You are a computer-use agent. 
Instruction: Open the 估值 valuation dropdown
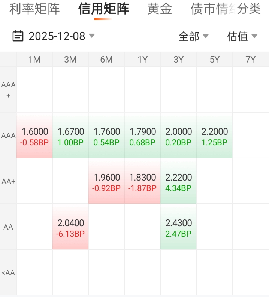(242, 36)
